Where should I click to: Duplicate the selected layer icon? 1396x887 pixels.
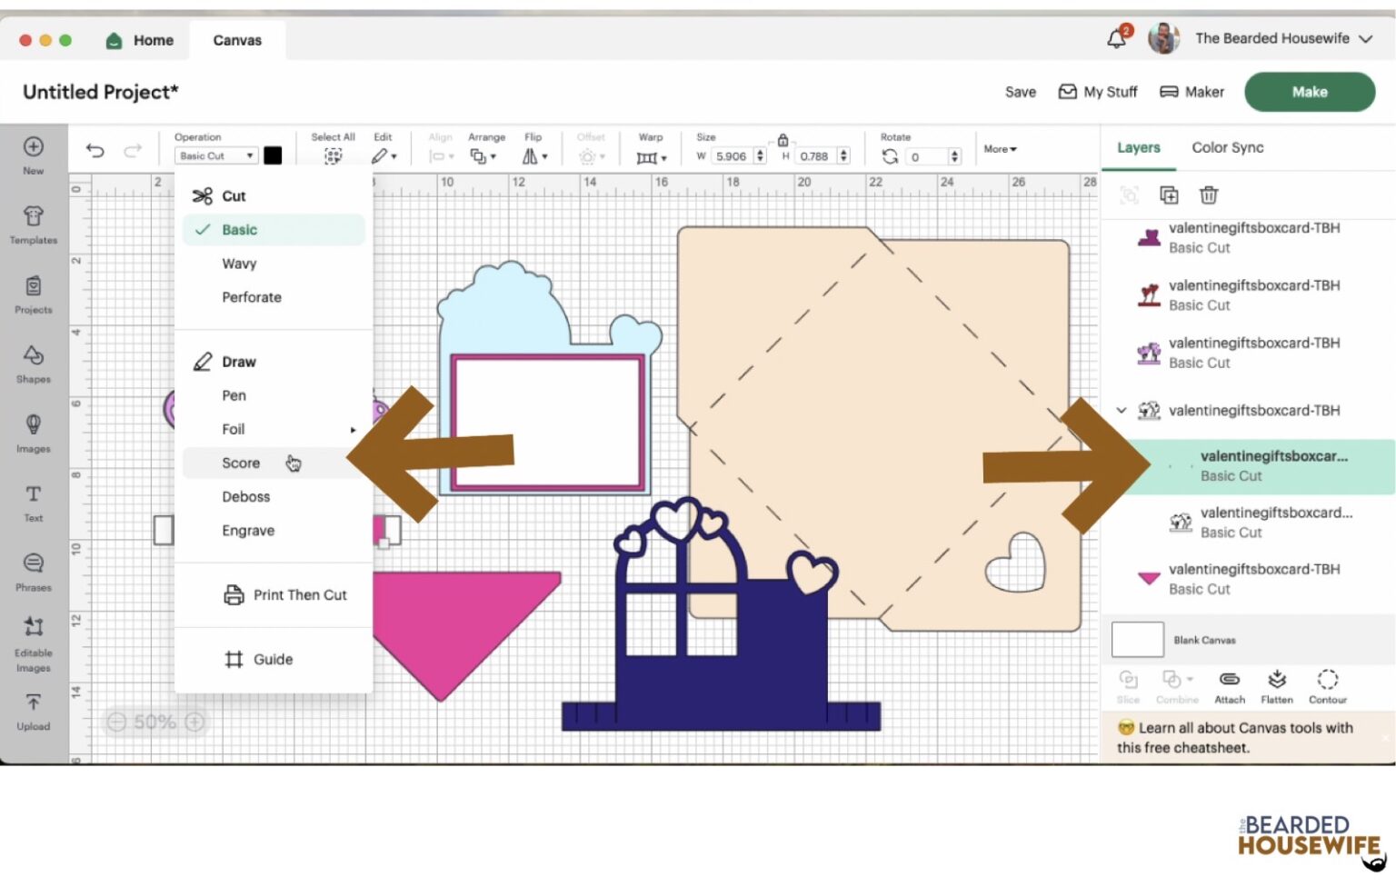pyautogui.click(x=1169, y=194)
